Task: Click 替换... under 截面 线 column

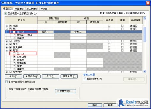Action: (x=78, y=32)
